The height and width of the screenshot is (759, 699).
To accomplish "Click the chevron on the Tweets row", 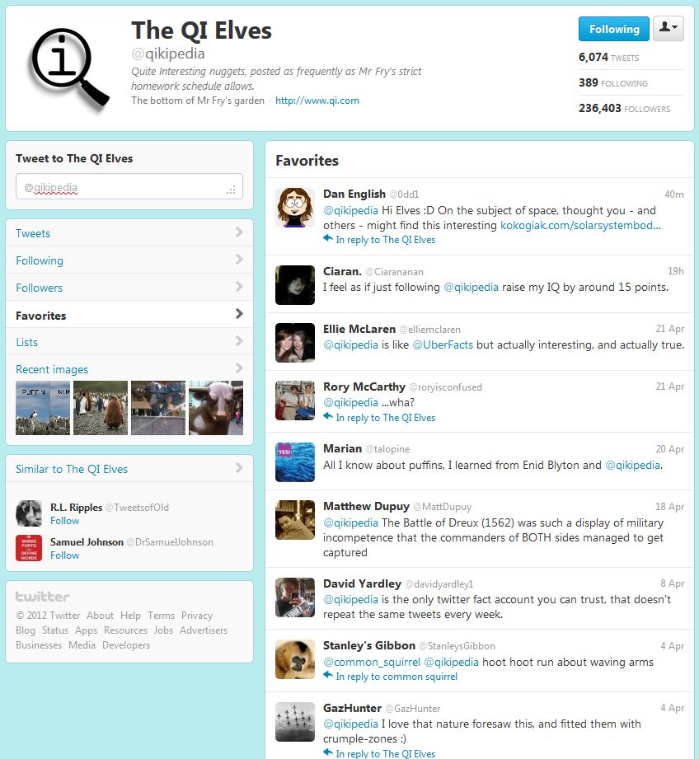I will [239, 232].
